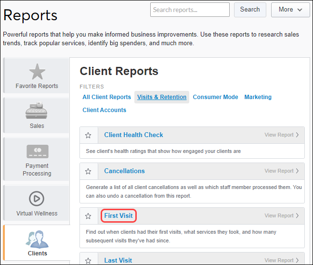The height and width of the screenshot is (265, 313).
Task: Open Sales via the cash register icon
Action: pyautogui.click(x=36, y=110)
